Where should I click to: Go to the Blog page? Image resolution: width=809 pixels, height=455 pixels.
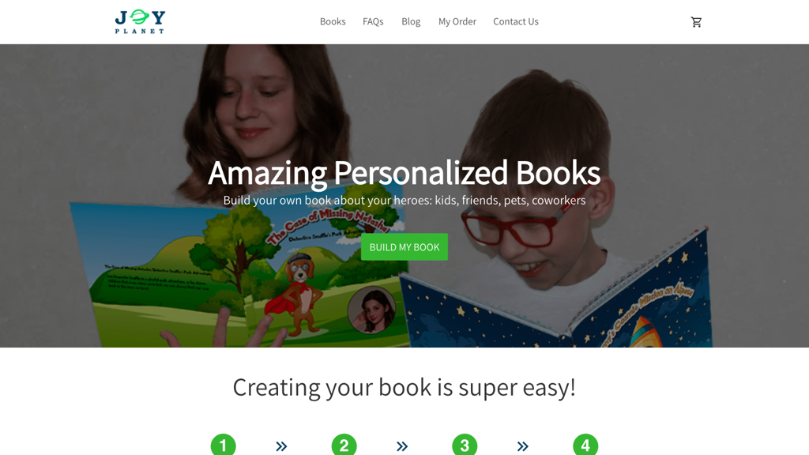pyautogui.click(x=411, y=21)
